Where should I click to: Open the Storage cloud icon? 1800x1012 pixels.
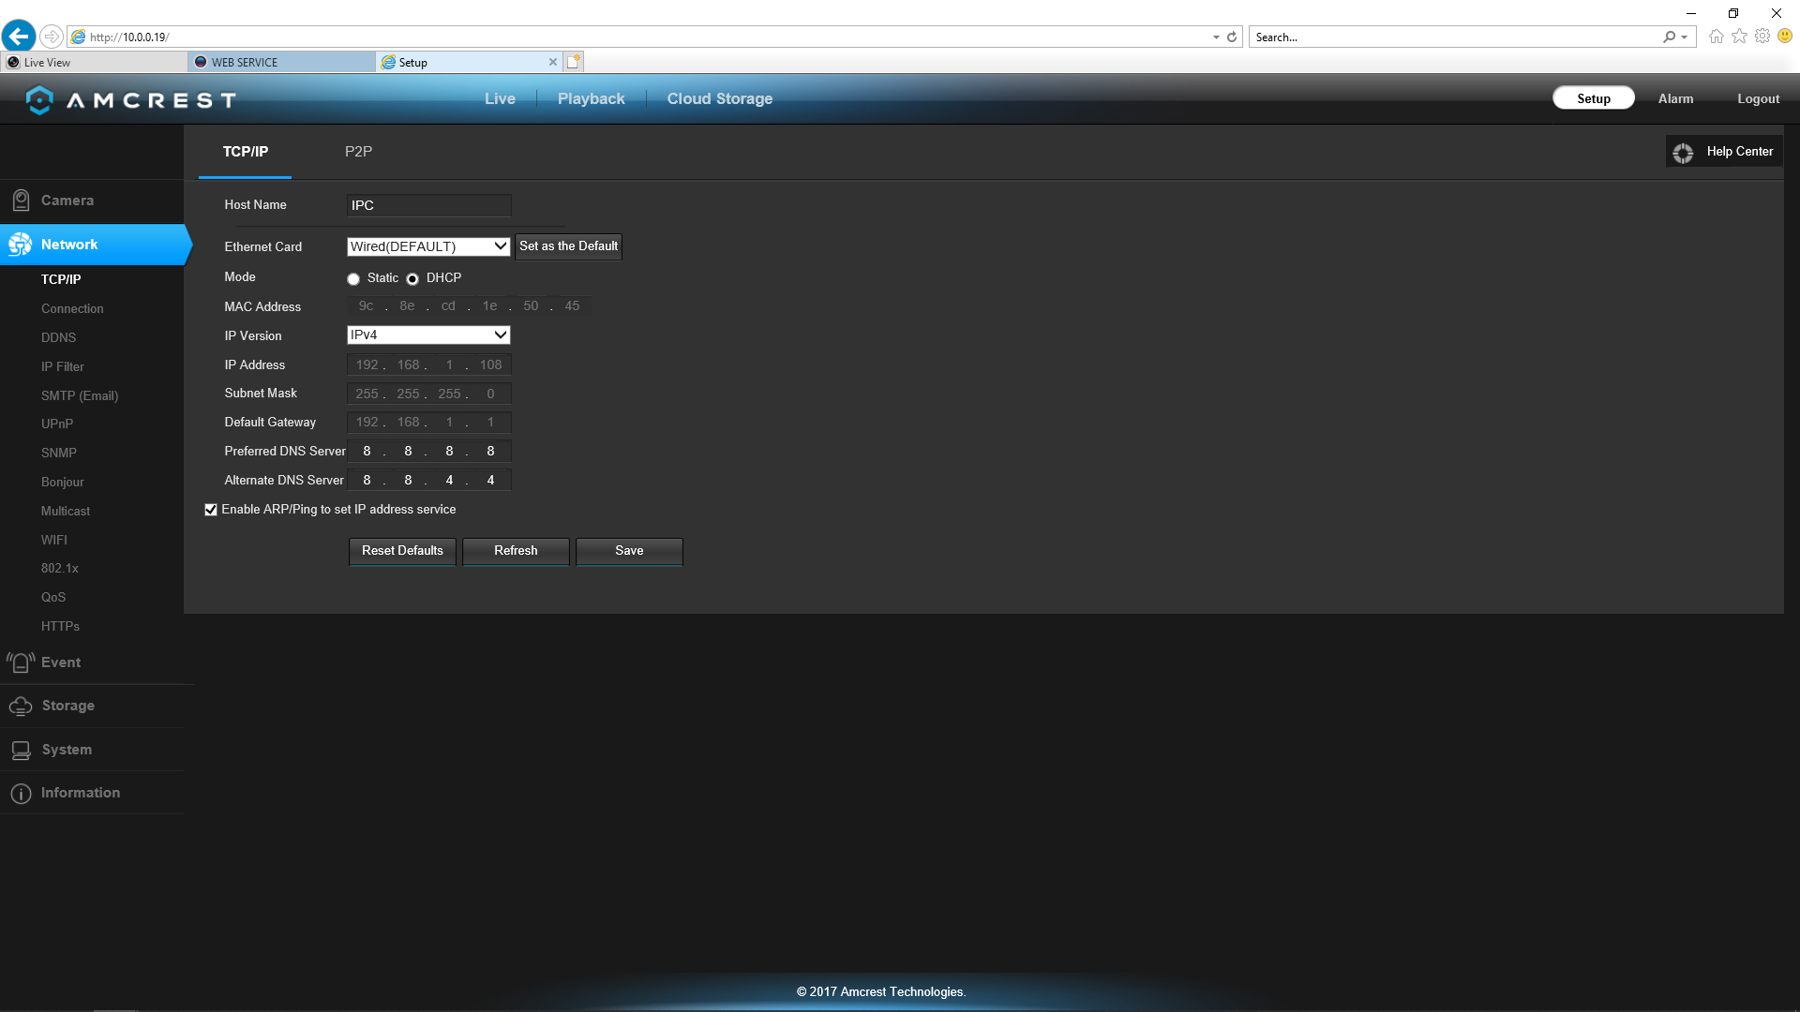tap(21, 706)
